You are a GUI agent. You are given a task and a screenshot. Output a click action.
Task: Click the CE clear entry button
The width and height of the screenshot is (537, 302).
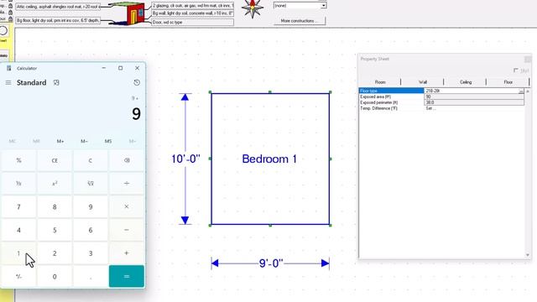55,160
